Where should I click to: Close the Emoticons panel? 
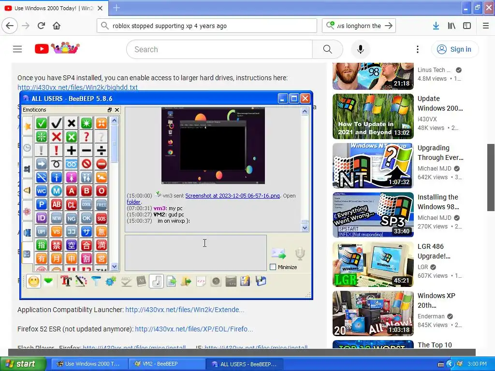[117, 110]
